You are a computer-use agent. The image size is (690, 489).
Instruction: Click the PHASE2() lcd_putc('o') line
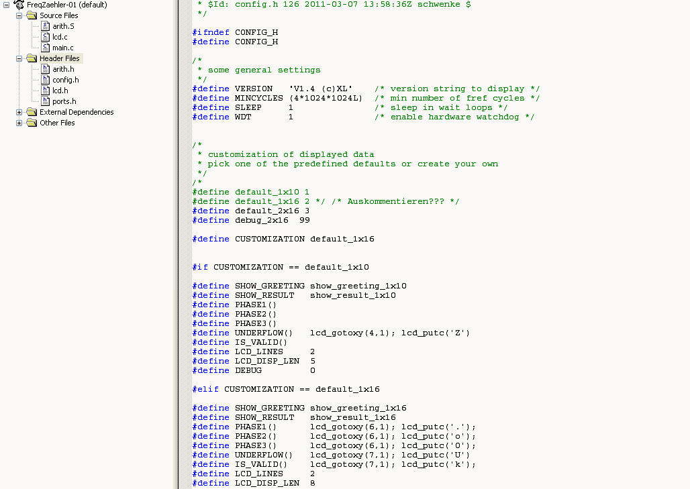click(334, 436)
